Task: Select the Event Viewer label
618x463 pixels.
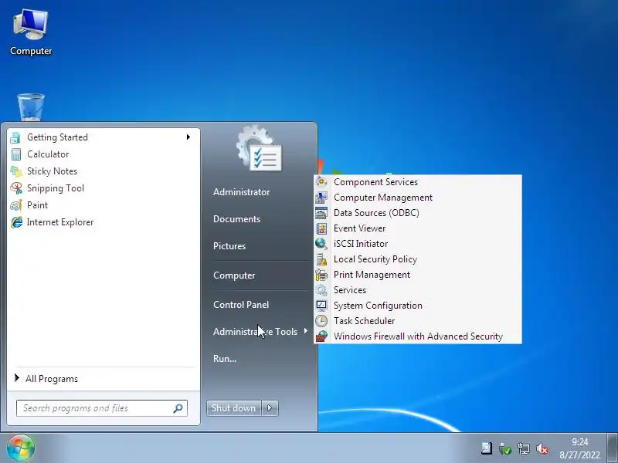Action: coord(359,228)
